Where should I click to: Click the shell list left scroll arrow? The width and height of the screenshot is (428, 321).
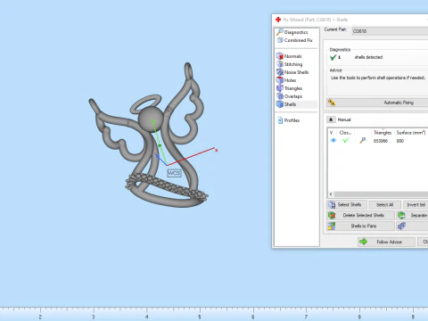point(331,194)
